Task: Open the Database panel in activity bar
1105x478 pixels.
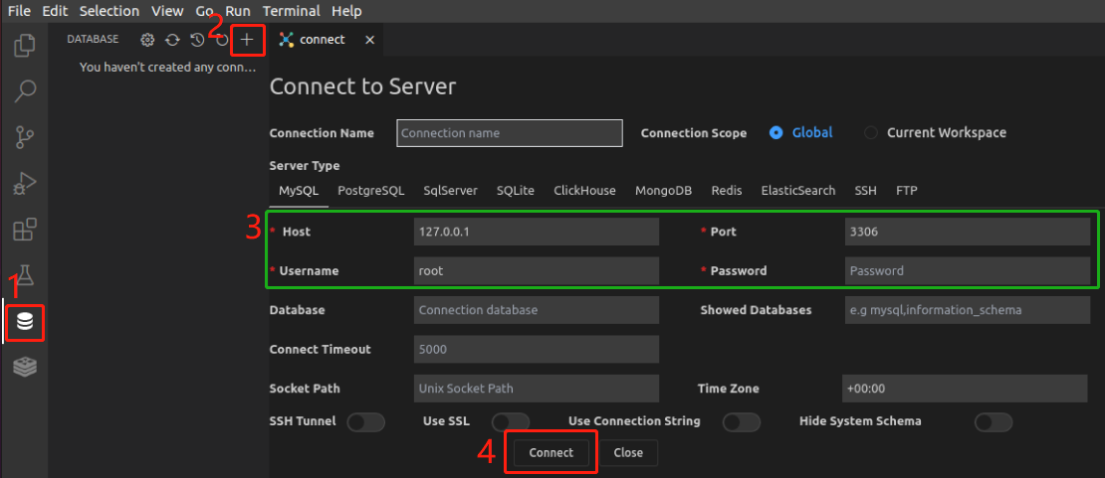Action: [25, 322]
